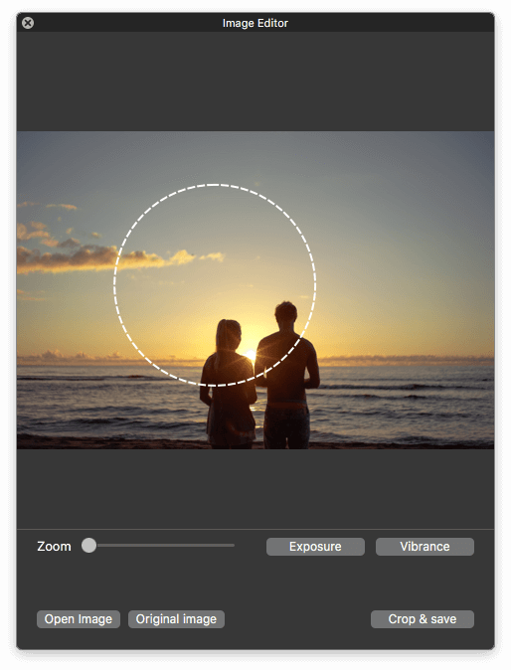Click the Zoom label text
Viewport: 511px width, 670px height.
click(54, 546)
